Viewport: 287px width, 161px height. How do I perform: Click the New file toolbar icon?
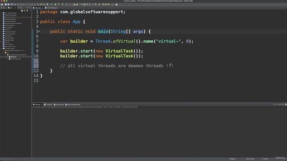2,4
